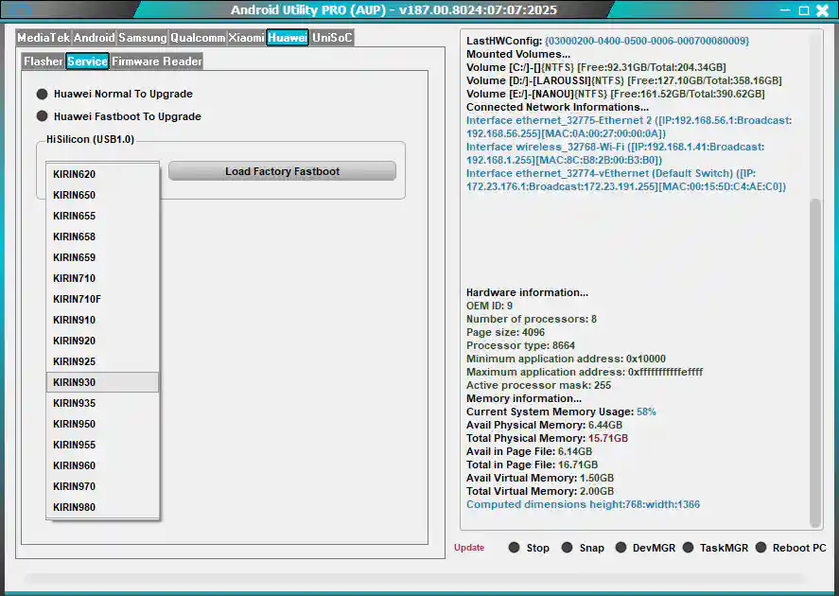Click the Current System Memory Usage 58% value

coord(646,412)
